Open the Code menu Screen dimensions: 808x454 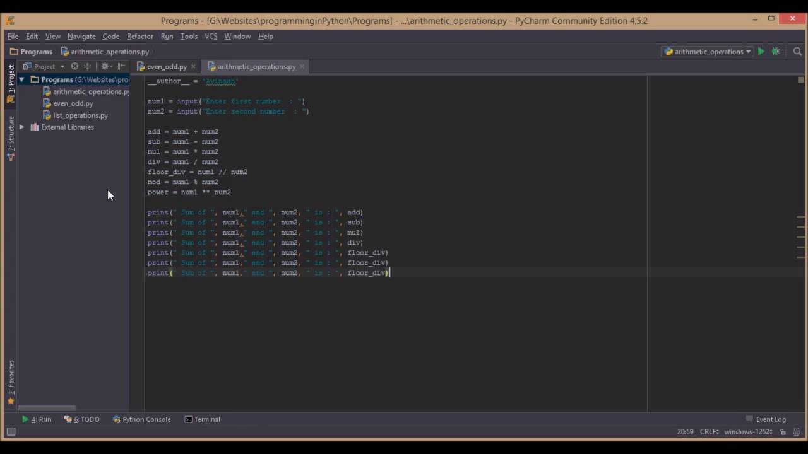pyautogui.click(x=111, y=37)
